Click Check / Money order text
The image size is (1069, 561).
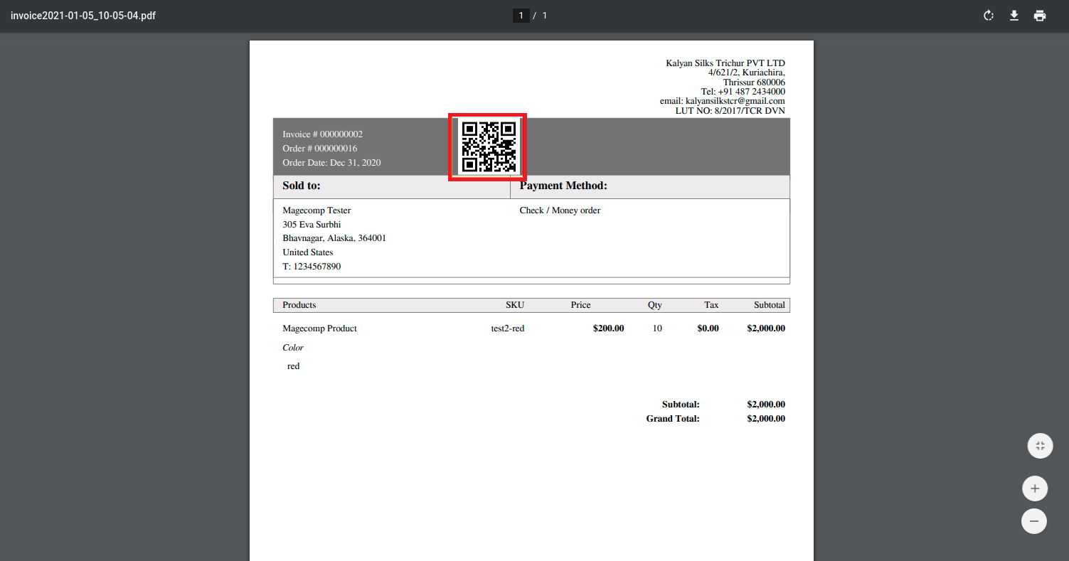click(x=560, y=210)
